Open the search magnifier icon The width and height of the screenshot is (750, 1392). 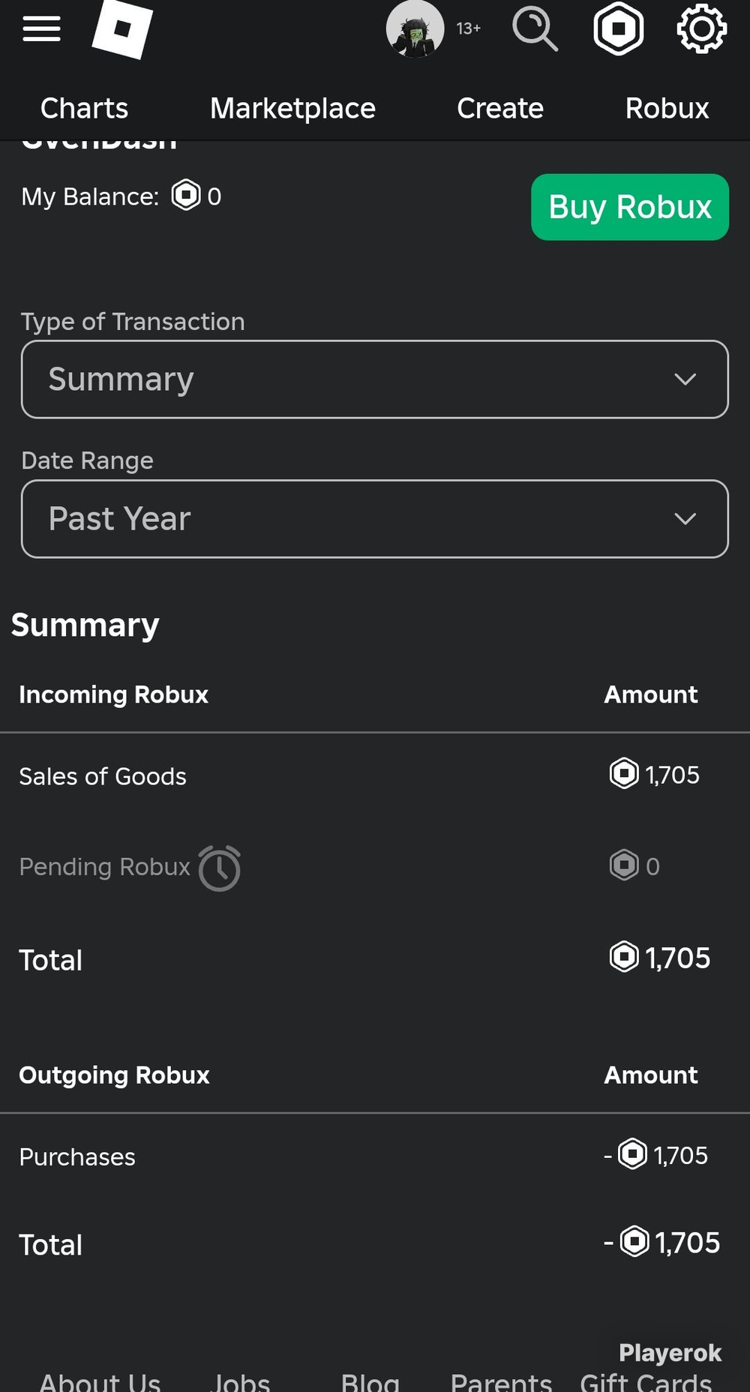pos(535,29)
